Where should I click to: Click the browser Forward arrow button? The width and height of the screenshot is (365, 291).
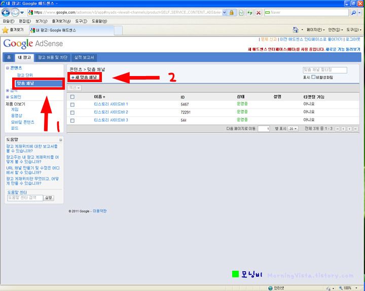(x=15, y=12)
